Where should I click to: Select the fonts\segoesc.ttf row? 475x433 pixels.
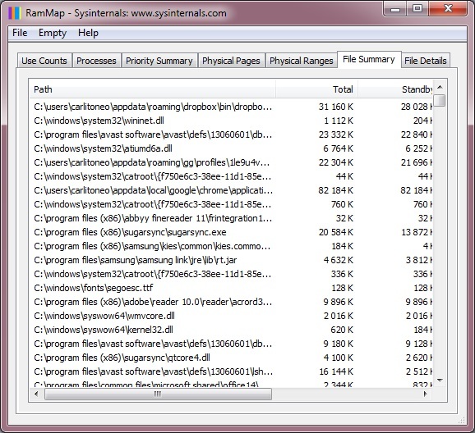tap(231, 288)
